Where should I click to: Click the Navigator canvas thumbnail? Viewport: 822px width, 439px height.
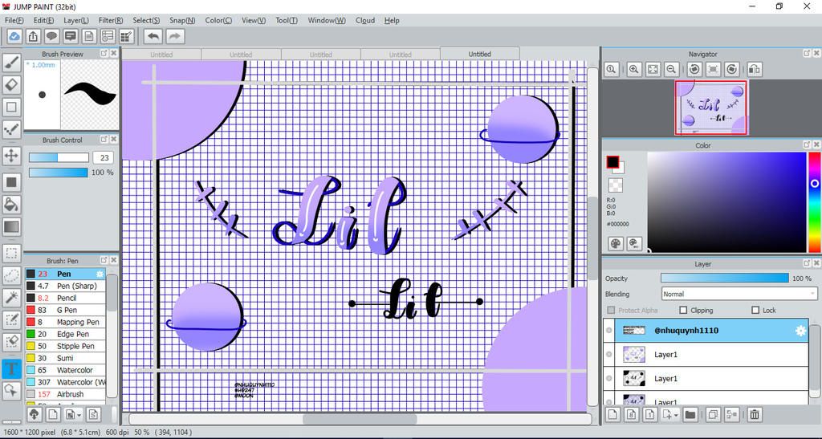711,108
